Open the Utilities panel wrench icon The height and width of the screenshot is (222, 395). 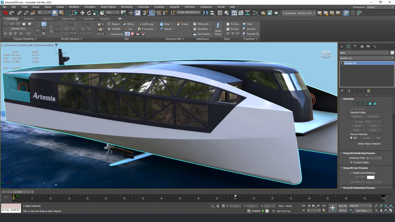375,47
